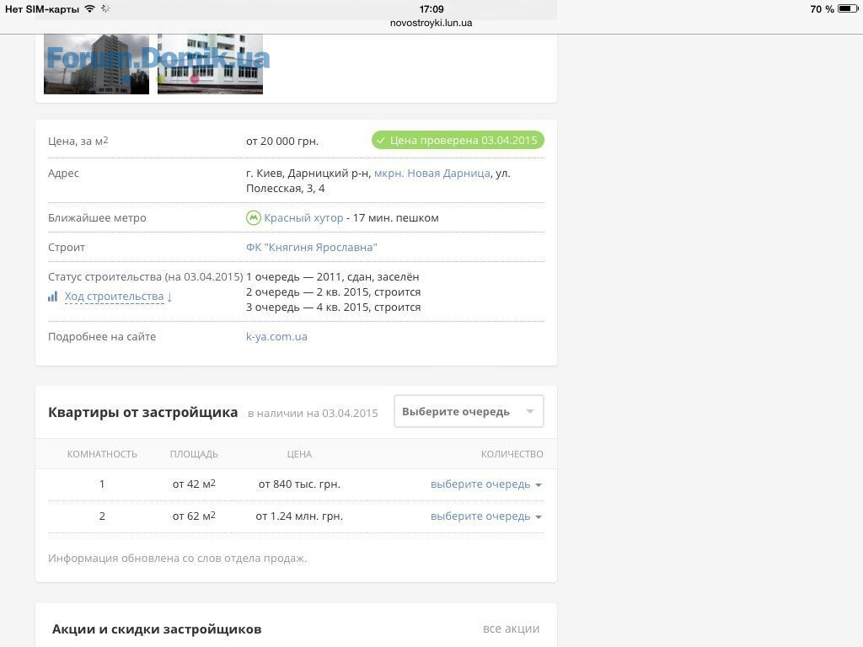Select the price от 1.24 млн. грн.
The width and height of the screenshot is (863, 647).
point(299,516)
